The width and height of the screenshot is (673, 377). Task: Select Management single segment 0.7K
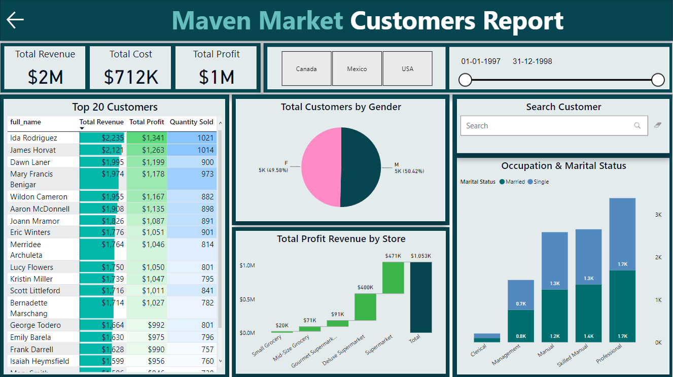[521, 295]
